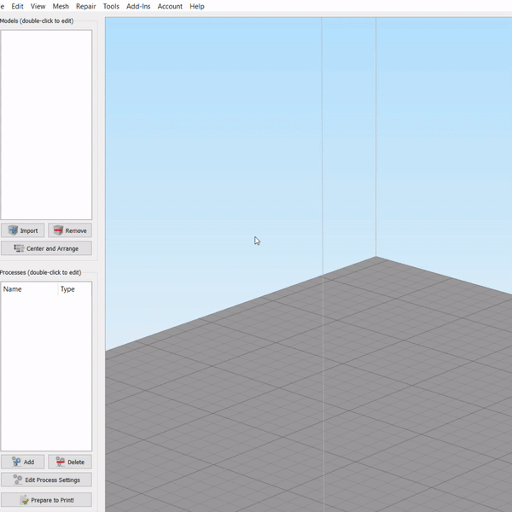Open the Add-Ins menu
The image size is (512, 512).
[138, 6]
